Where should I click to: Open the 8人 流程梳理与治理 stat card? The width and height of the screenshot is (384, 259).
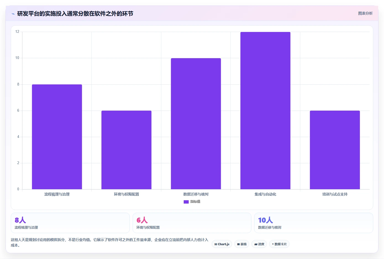[x=70, y=223]
